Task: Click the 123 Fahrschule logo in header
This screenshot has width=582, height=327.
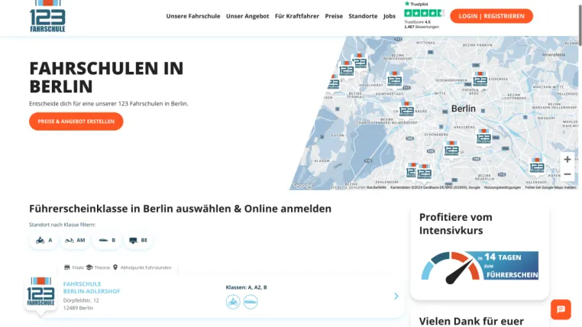Action: point(47,16)
